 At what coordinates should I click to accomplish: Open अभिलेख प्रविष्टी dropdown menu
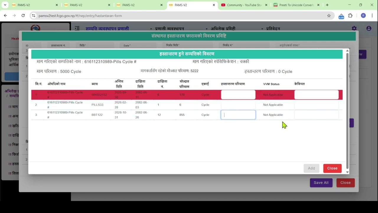pyautogui.click(x=220, y=29)
